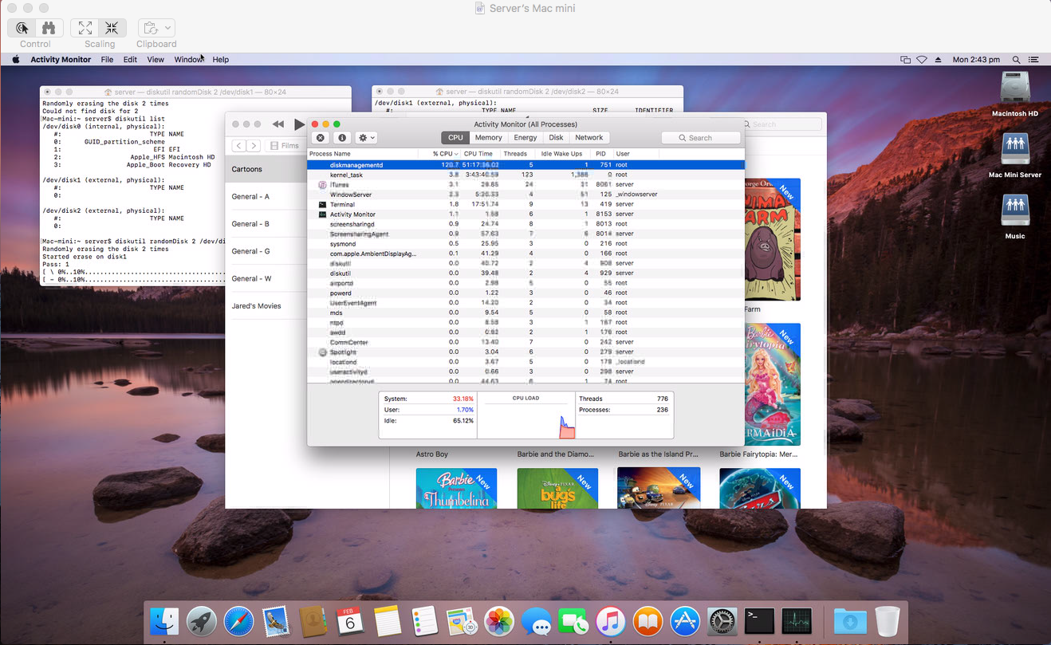
Task: Click the iTunes forward navigation arrow
Action: [254, 146]
